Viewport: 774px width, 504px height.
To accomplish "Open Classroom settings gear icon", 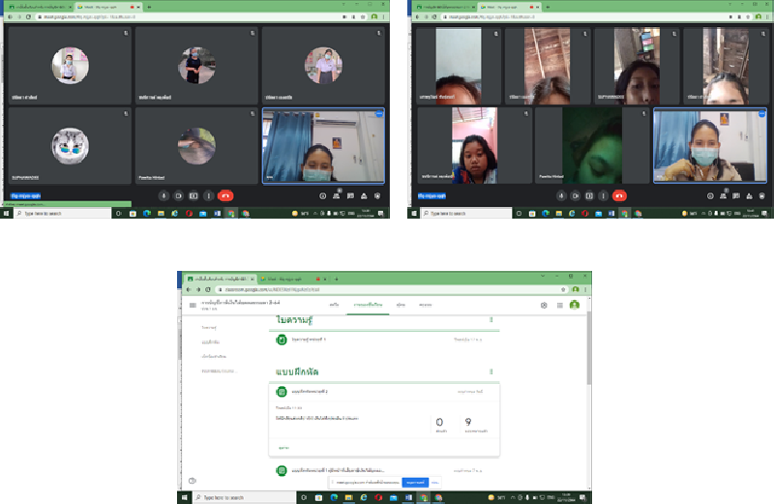I will coord(544,305).
